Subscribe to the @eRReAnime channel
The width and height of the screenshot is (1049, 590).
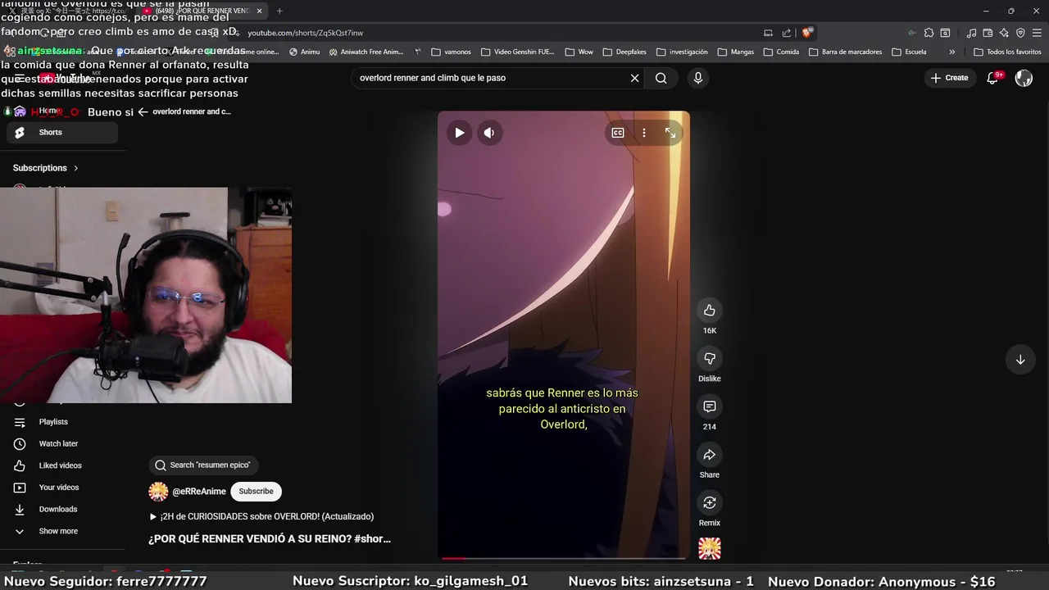click(x=256, y=491)
